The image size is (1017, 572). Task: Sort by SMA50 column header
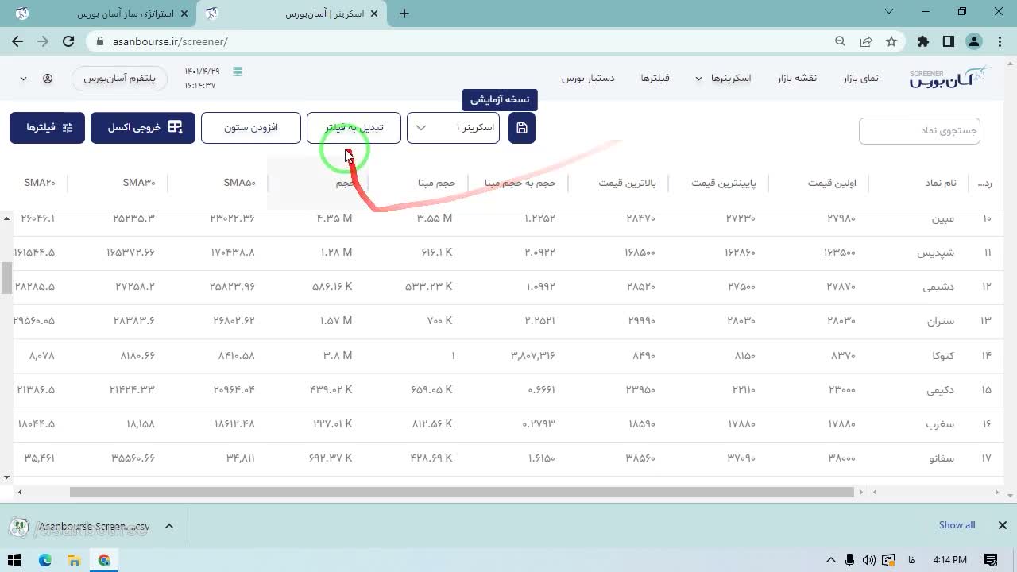point(239,183)
